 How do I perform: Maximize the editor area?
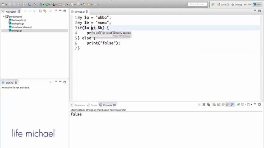coord(259,11)
